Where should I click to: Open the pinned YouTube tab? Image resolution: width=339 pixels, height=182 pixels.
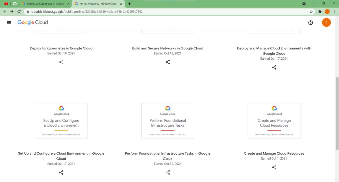pos(6,4)
